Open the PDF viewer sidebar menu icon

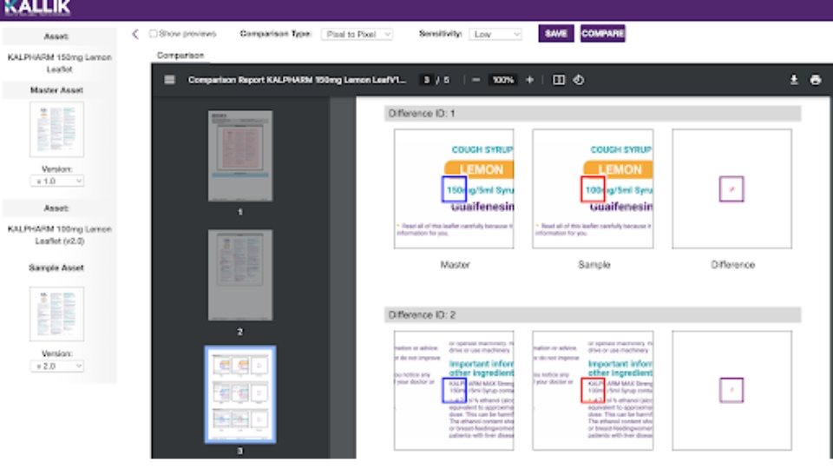[x=169, y=80]
